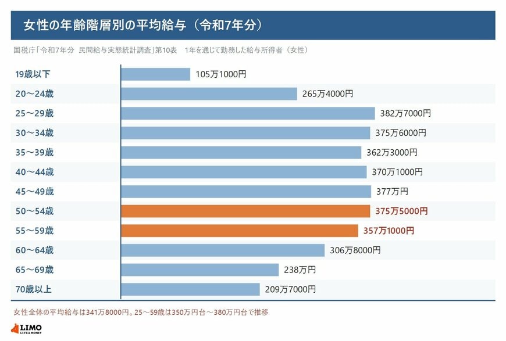Click the value 377万円

[x=392, y=192]
